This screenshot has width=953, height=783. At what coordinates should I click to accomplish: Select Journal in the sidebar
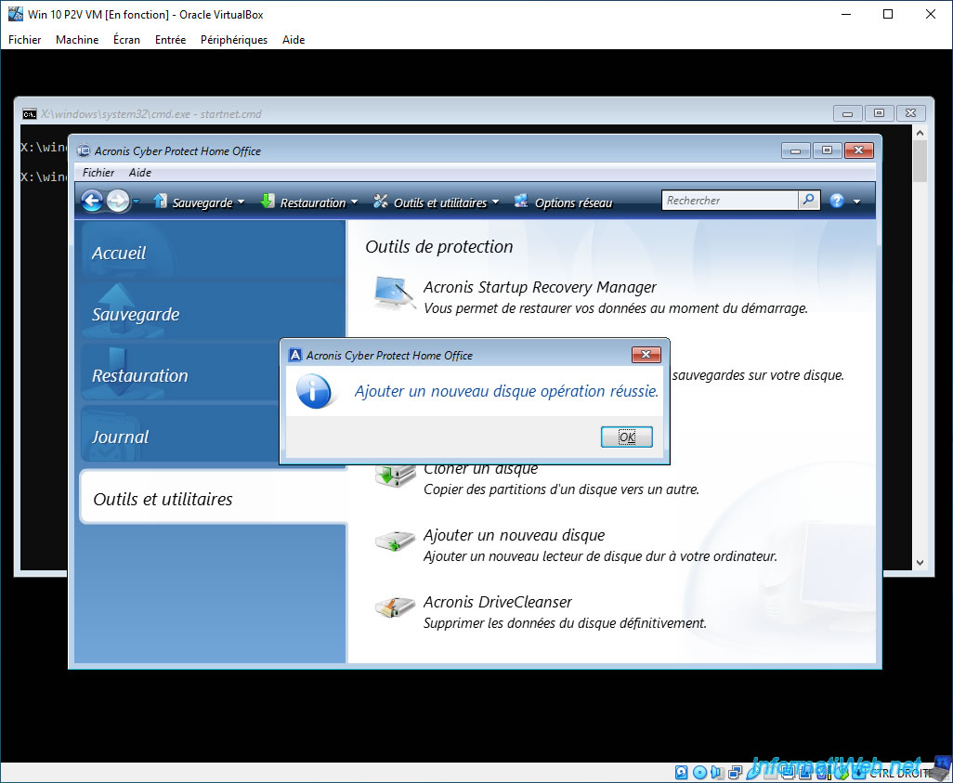click(x=120, y=437)
